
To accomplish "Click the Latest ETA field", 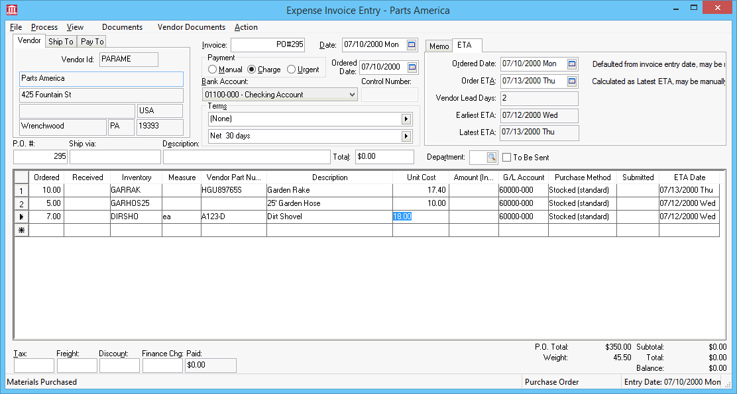I will [x=539, y=132].
